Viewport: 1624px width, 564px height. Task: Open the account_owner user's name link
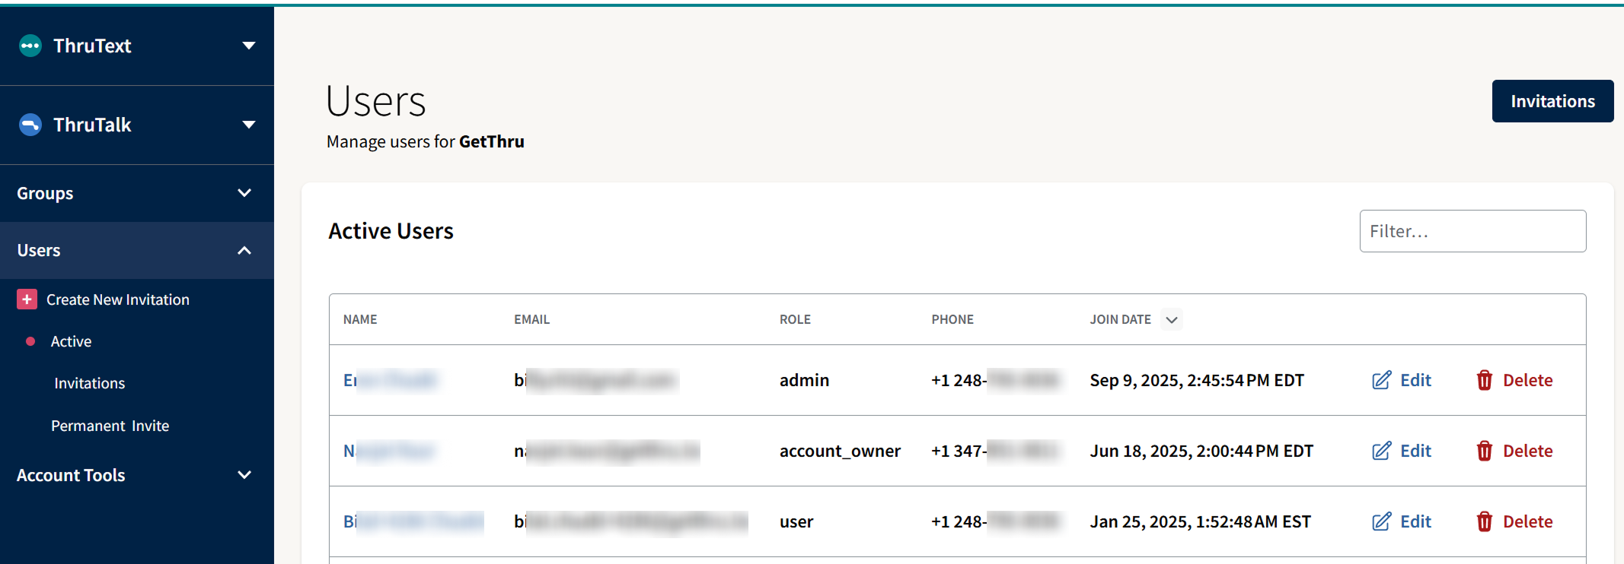389,451
